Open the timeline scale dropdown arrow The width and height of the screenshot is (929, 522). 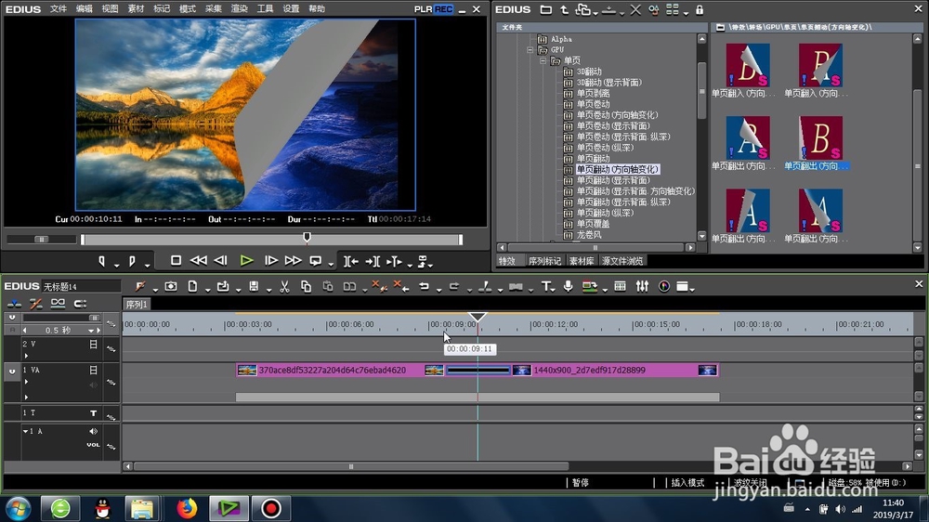[91, 331]
